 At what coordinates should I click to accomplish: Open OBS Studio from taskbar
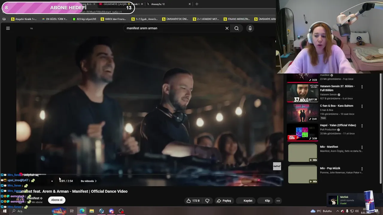(x=121, y=211)
